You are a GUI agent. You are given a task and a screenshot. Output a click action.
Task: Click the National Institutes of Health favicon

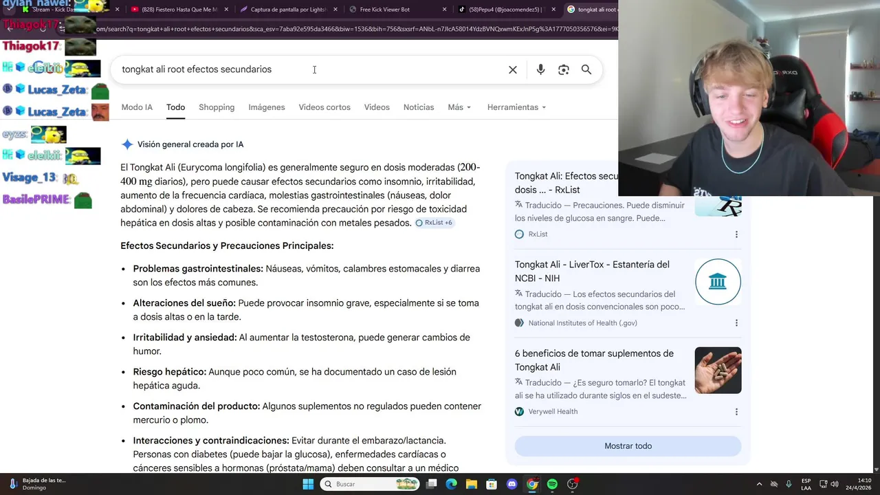pos(519,323)
